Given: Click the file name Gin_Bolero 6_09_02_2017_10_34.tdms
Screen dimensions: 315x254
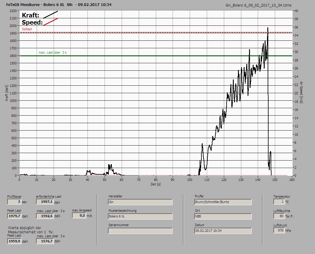Looking at the screenshot, I should tap(258, 5).
